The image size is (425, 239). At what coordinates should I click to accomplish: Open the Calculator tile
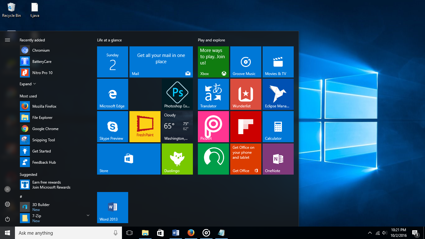[x=278, y=127]
